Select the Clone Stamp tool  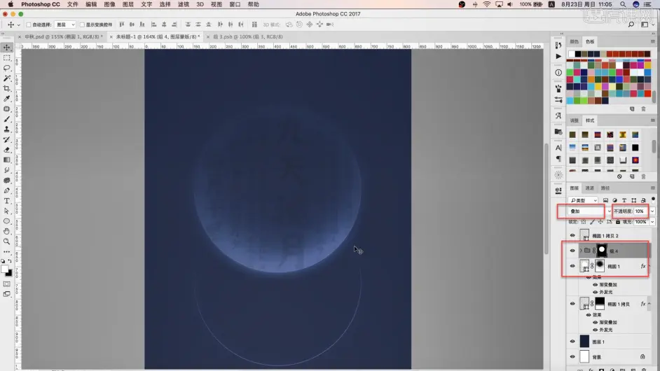7,129
